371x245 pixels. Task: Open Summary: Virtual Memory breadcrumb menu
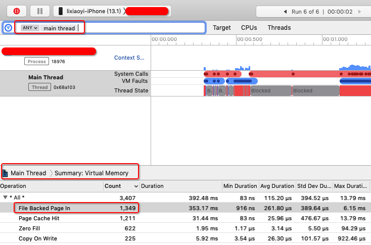(91, 173)
